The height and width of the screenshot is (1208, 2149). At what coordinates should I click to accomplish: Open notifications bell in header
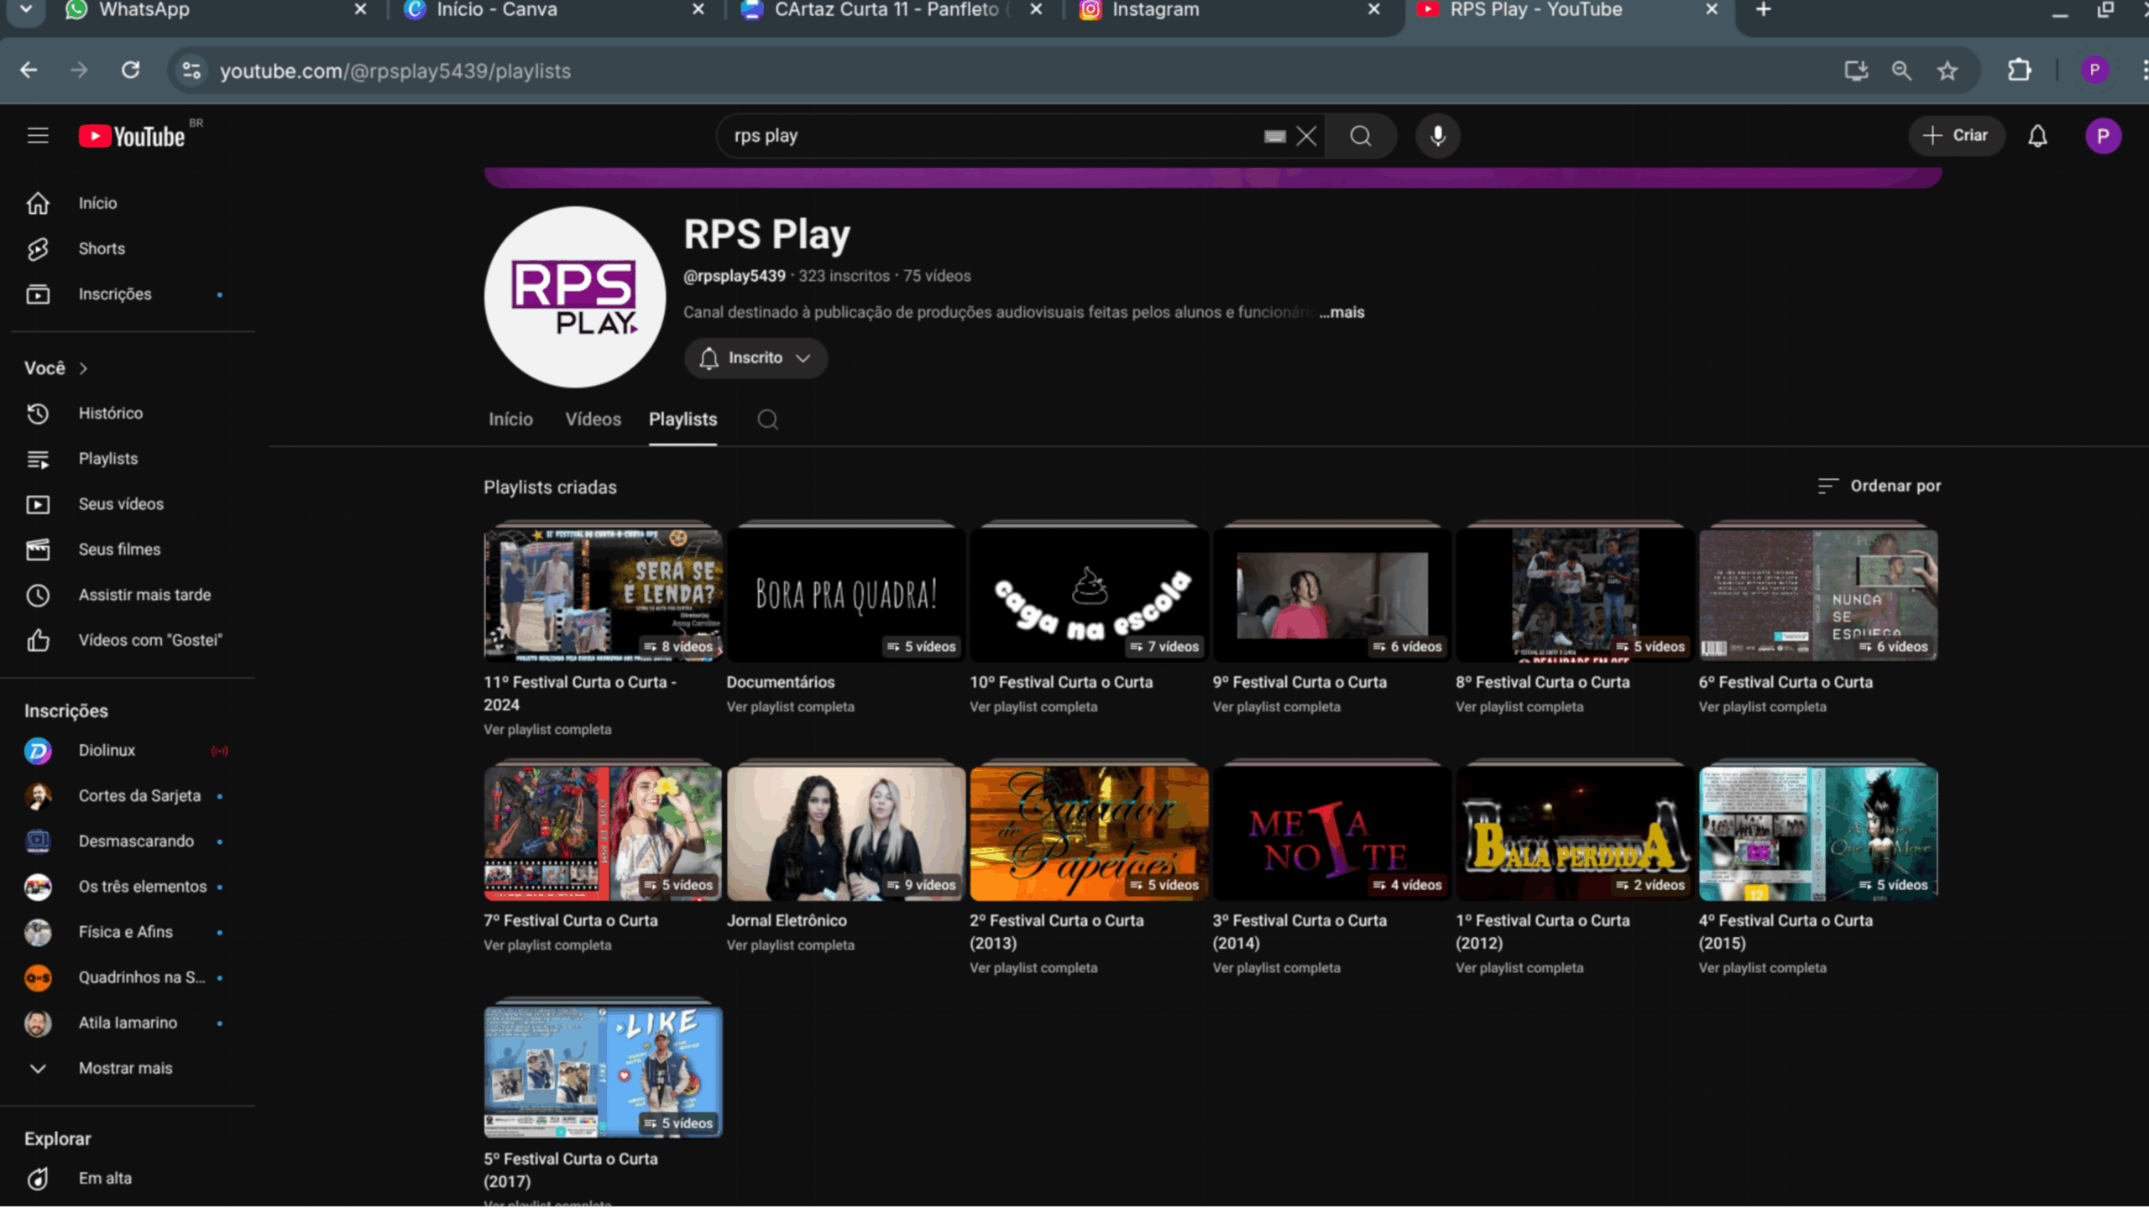point(2037,136)
